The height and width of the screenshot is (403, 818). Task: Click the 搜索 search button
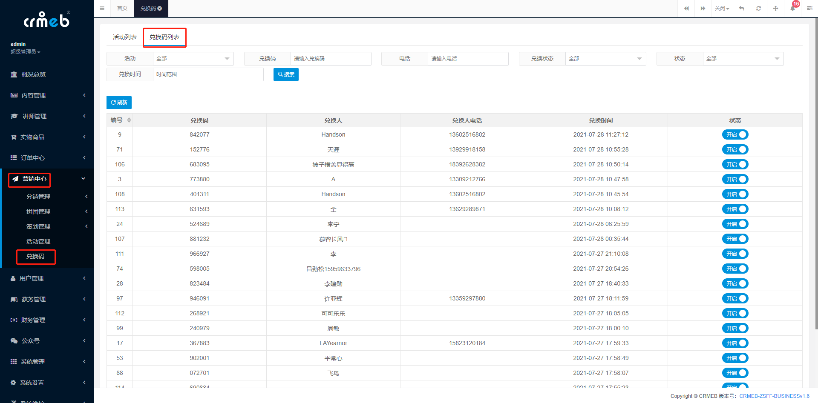[286, 74]
